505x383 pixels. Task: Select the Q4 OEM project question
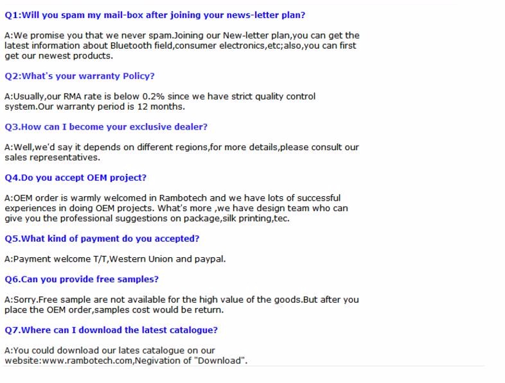tap(76, 178)
